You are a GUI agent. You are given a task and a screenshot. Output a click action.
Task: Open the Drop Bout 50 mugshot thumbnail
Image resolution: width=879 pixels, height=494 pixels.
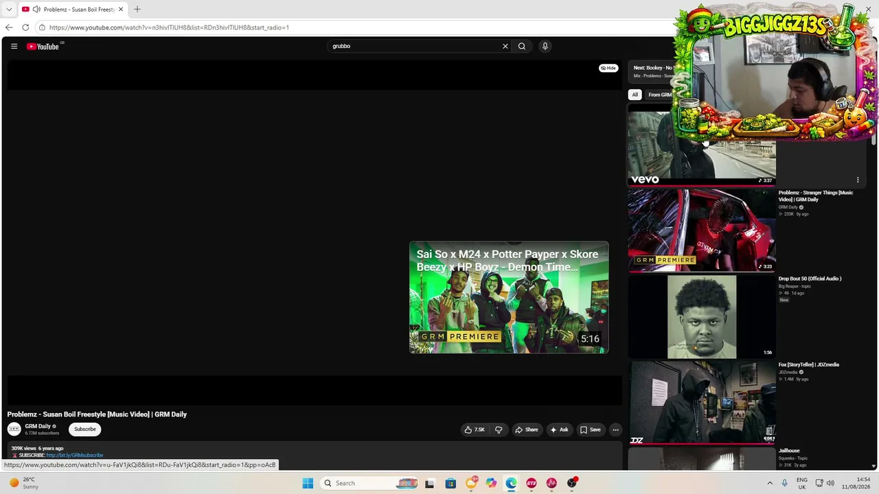[x=701, y=316]
